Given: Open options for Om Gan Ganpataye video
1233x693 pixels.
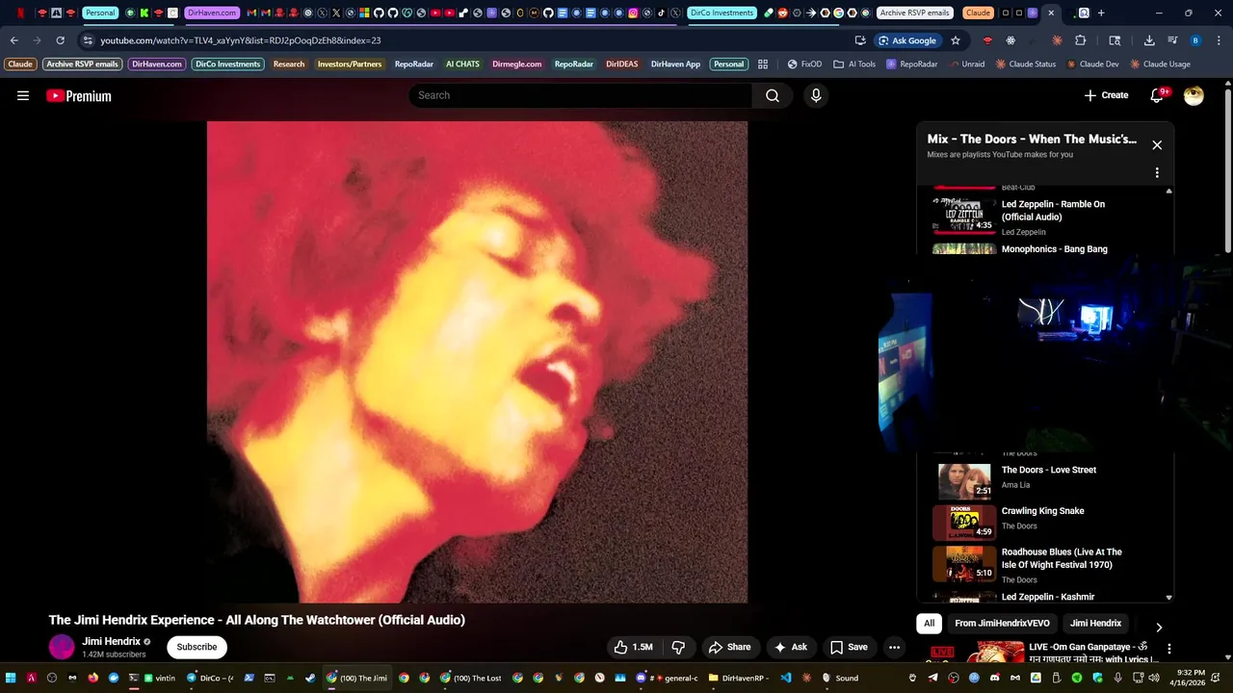Looking at the screenshot, I should point(1168,650).
